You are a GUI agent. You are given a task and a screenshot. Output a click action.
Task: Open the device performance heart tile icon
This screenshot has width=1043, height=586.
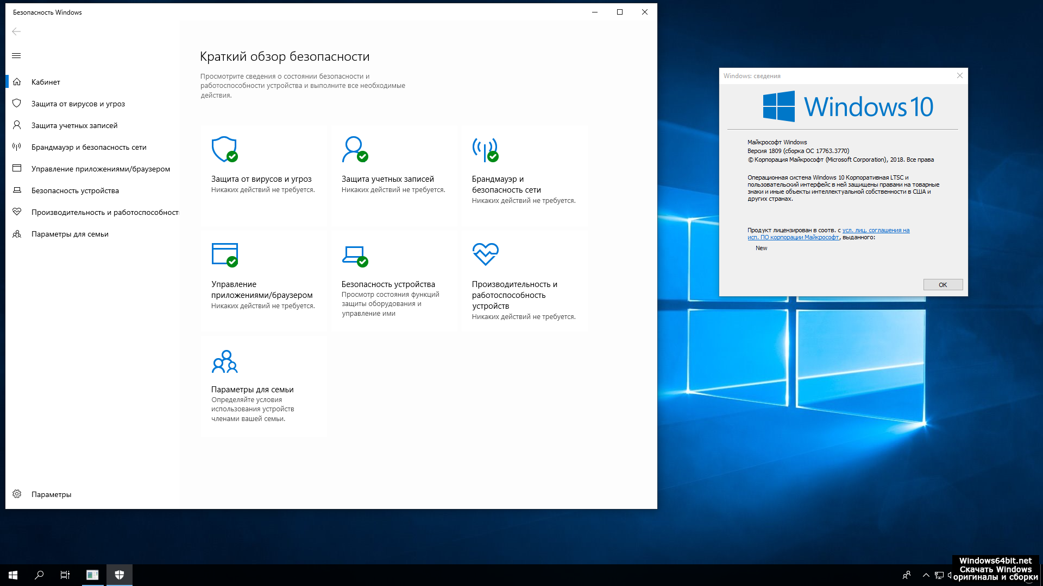pyautogui.click(x=485, y=254)
